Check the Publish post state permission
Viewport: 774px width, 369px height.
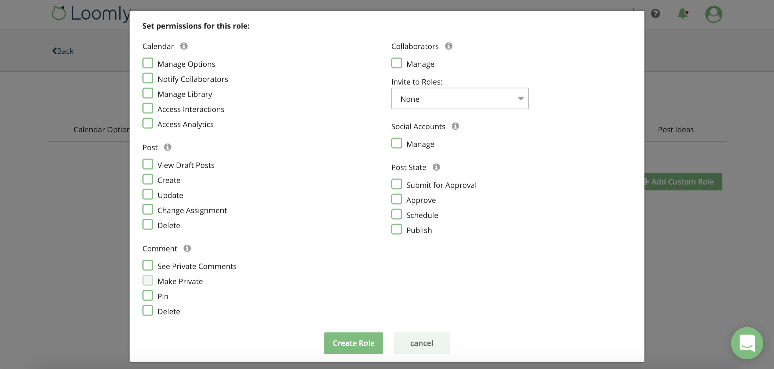point(397,229)
